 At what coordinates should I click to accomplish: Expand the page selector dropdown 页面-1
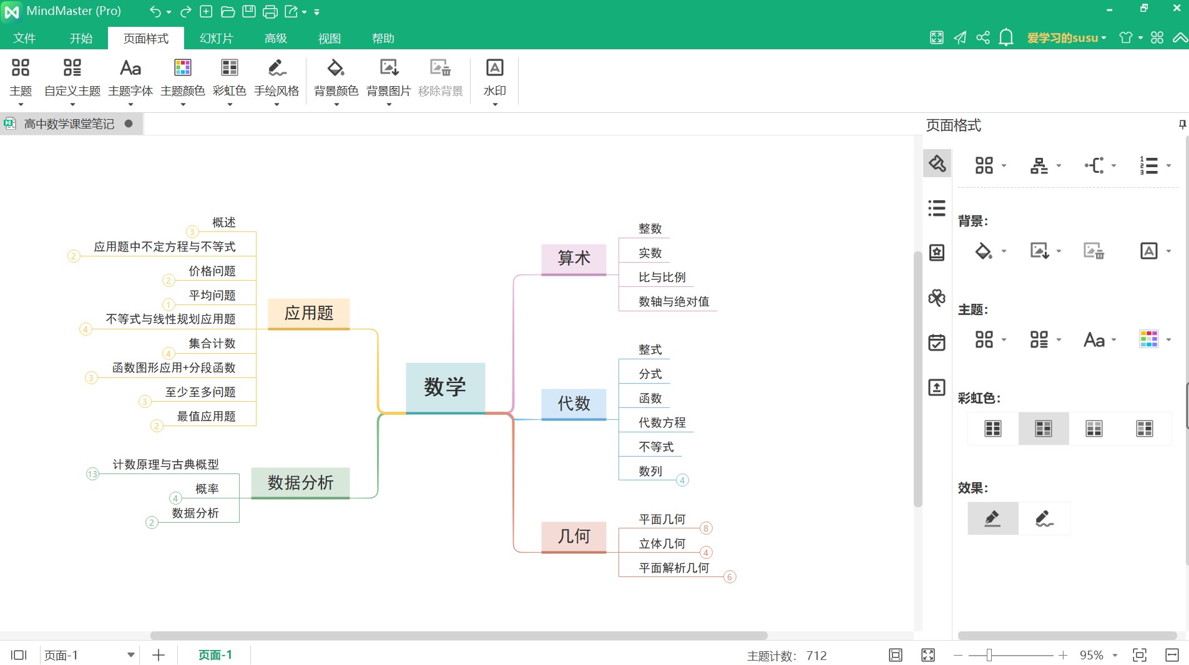[130, 655]
